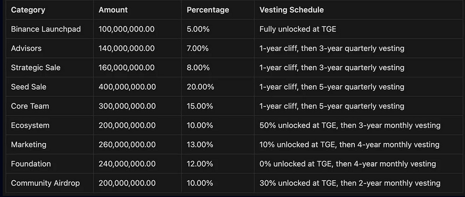The height and width of the screenshot is (197, 465).
Task: Click the Amount column header
Action: pyautogui.click(x=113, y=10)
